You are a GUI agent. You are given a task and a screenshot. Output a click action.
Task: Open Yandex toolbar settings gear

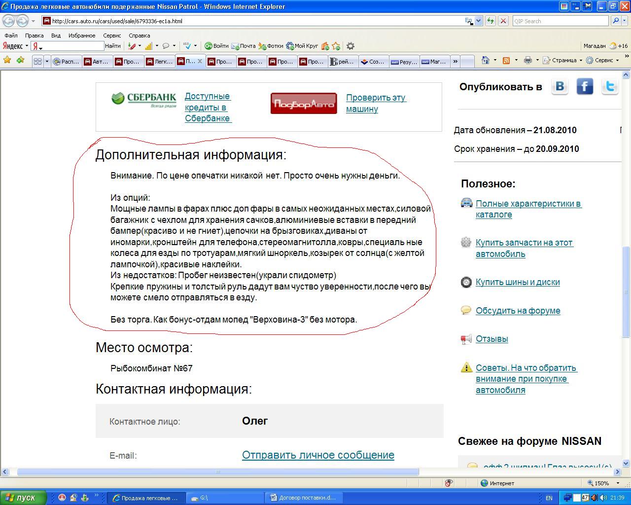[351, 46]
